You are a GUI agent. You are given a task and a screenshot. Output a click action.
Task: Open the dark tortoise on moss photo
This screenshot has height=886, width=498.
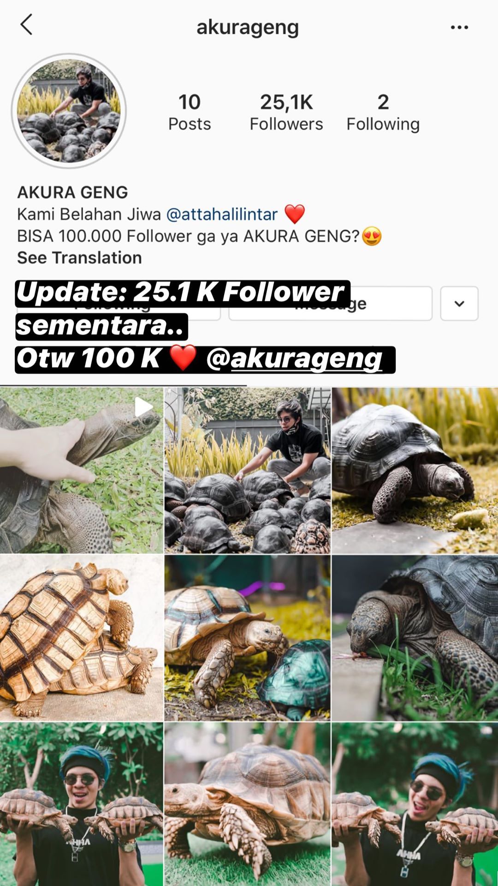[x=415, y=470]
